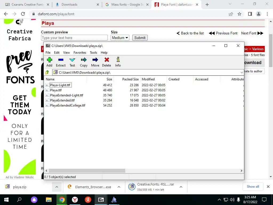Open taskbar search magnifier
This screenshot has height=205, width=273.
coord(19,200)
